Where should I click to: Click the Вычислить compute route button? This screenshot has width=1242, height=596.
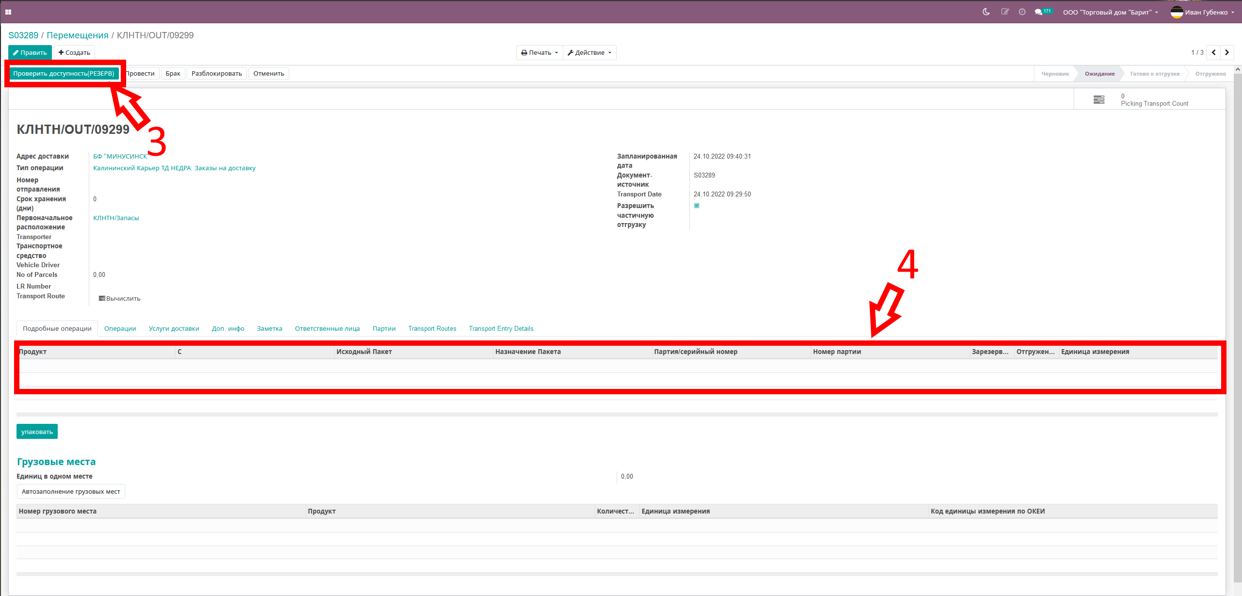tap(120, 298)
